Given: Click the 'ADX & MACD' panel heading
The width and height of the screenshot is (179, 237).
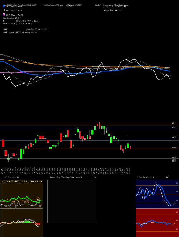Looking at the screenshot, I should (11, 177).
